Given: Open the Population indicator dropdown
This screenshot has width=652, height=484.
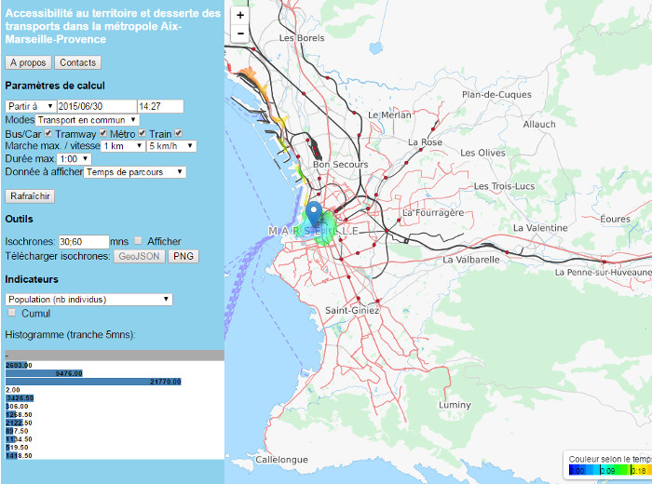Looking at the screenshot, I should (x=89, y=300).
